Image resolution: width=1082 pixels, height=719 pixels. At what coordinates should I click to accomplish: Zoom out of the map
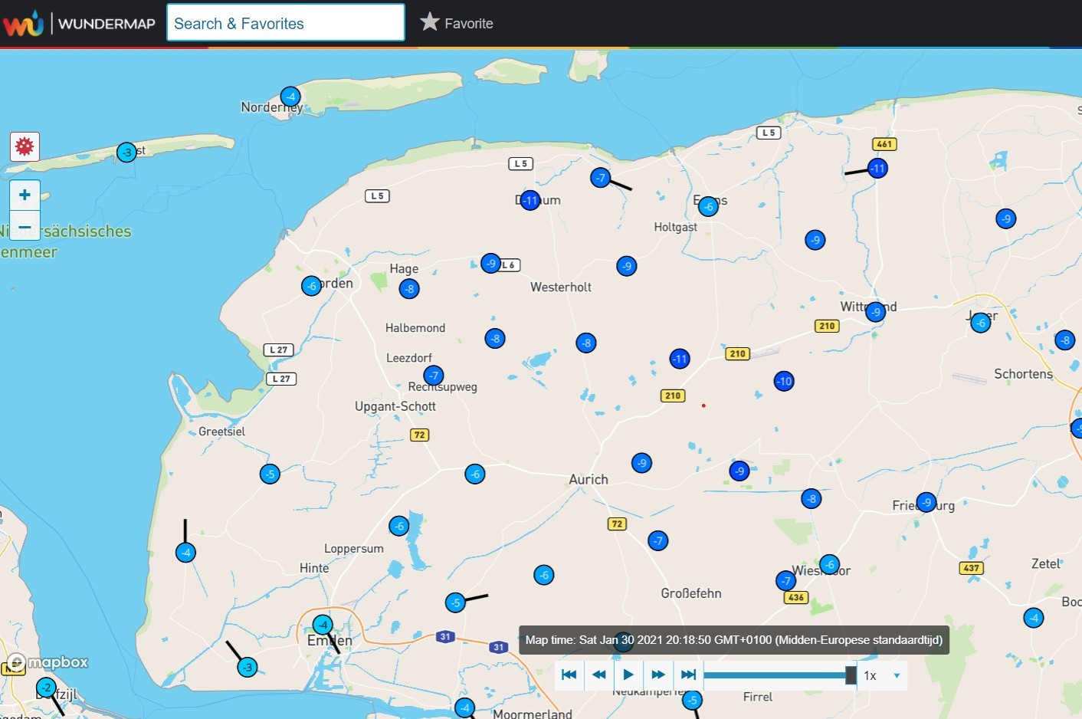[25, 226]
